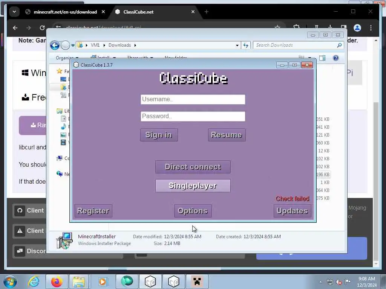Image resolution: width=386 pixels, height=289 pixels.
Task: Click the Minecraft creeper taskbar icon
Action: coord(197,281)
